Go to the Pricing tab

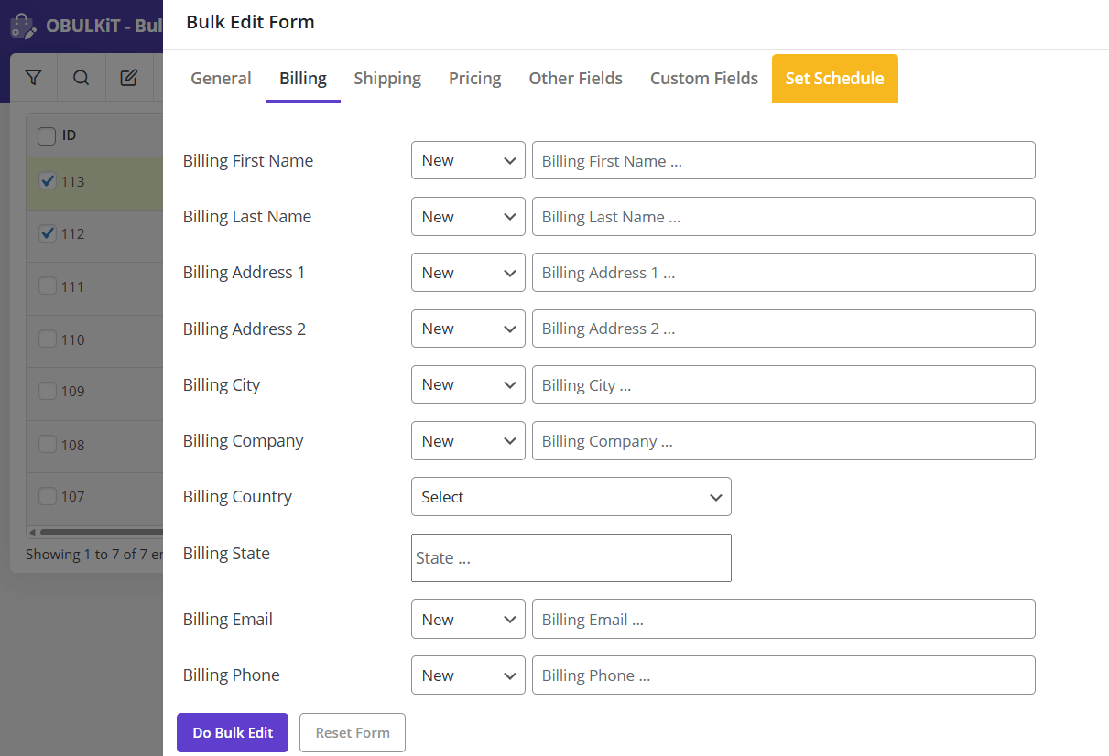pyautogui.click(x=474, y=79)
